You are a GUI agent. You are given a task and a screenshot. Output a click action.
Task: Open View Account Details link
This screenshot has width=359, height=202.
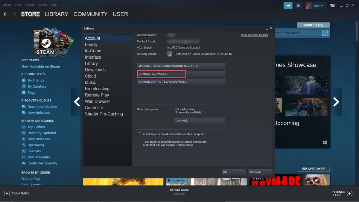254,35
